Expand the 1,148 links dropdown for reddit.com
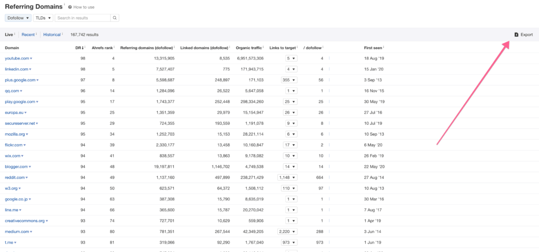The image size is (539, 252). tap(288, 178)
